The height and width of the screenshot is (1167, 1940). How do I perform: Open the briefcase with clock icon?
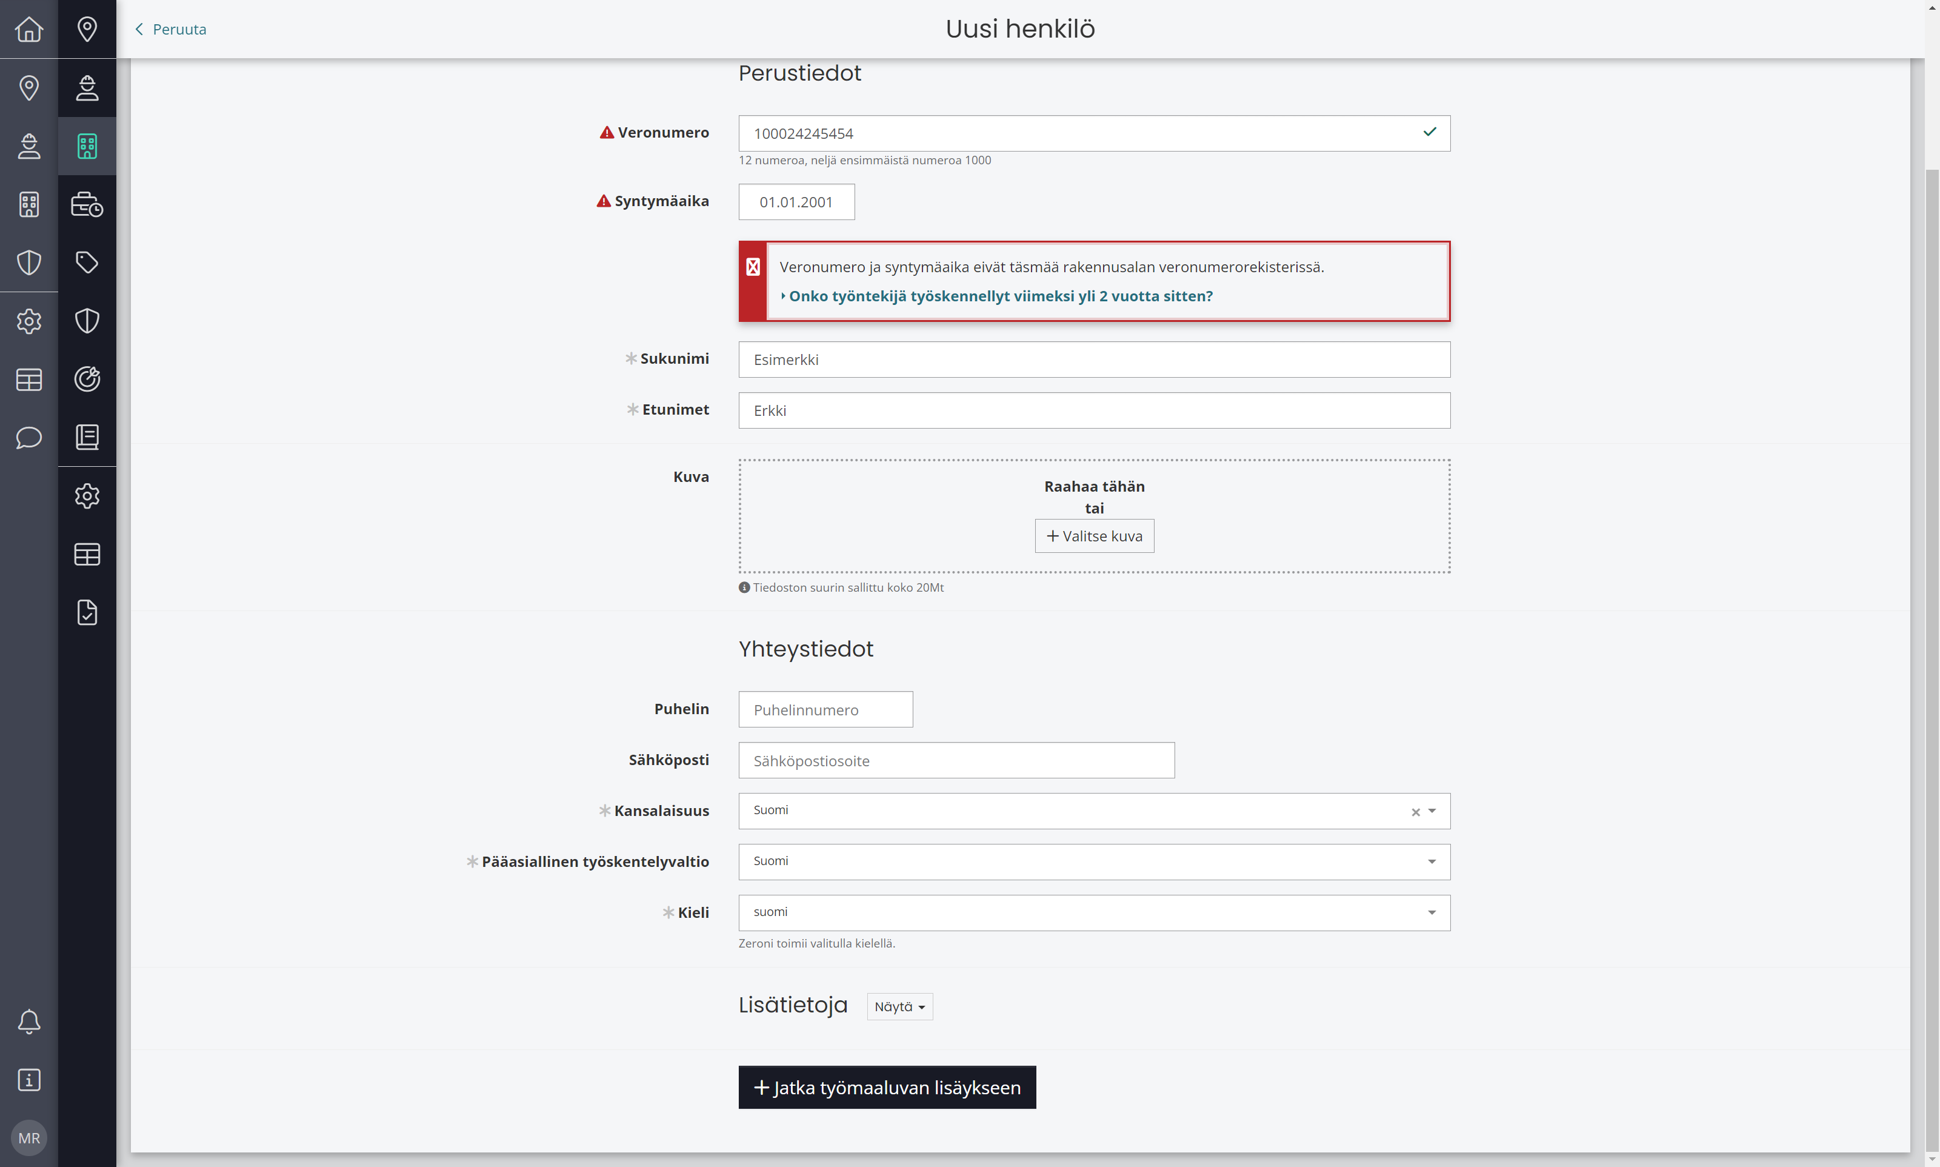pos(87,204)
